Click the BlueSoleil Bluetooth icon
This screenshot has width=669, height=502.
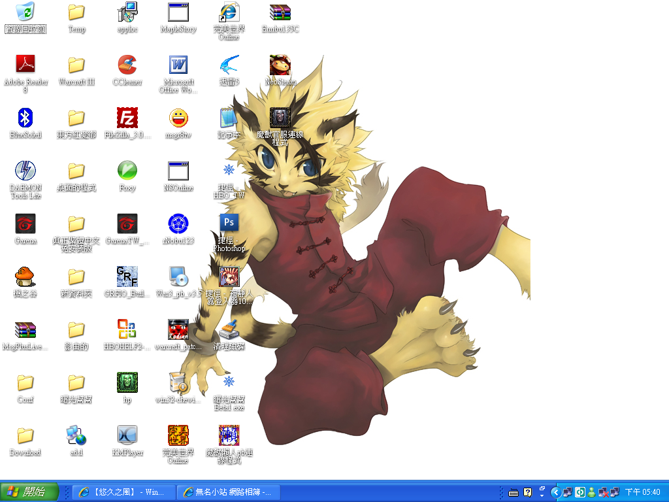pos(25,118)
